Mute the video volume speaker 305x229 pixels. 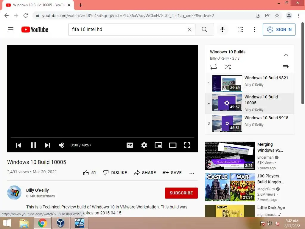[x=62, y=145]
